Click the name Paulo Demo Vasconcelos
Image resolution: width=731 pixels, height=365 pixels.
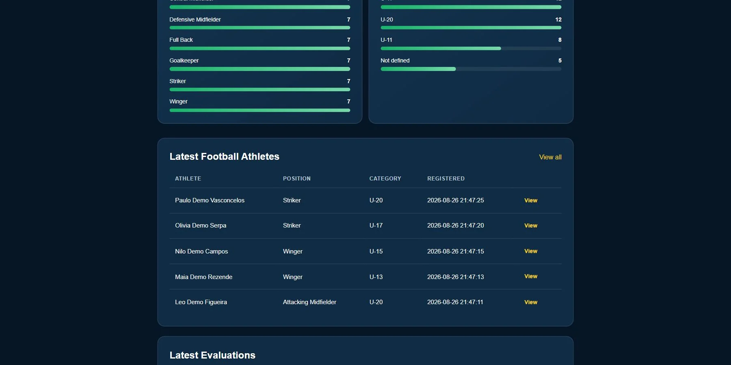pyautogui.click(x=210, y=200)
